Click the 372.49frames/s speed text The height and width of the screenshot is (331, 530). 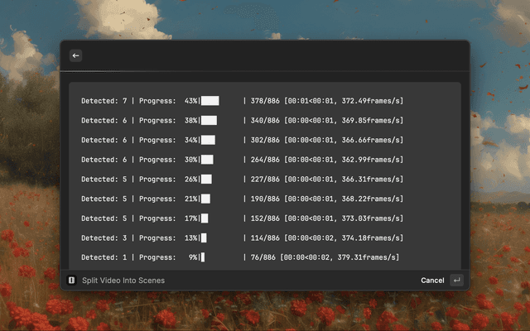point(370,101)
